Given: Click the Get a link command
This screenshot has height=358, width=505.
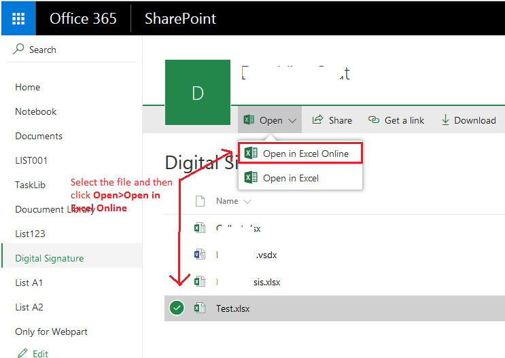Looking at the screenshot, I should pos(396,120).
